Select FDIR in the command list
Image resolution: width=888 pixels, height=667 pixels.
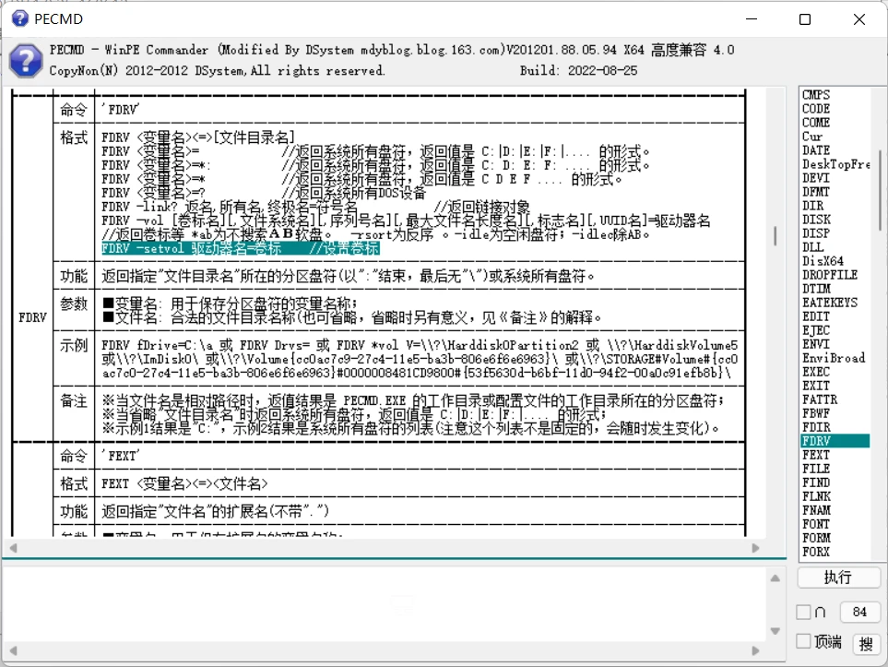tap(816, 427)
